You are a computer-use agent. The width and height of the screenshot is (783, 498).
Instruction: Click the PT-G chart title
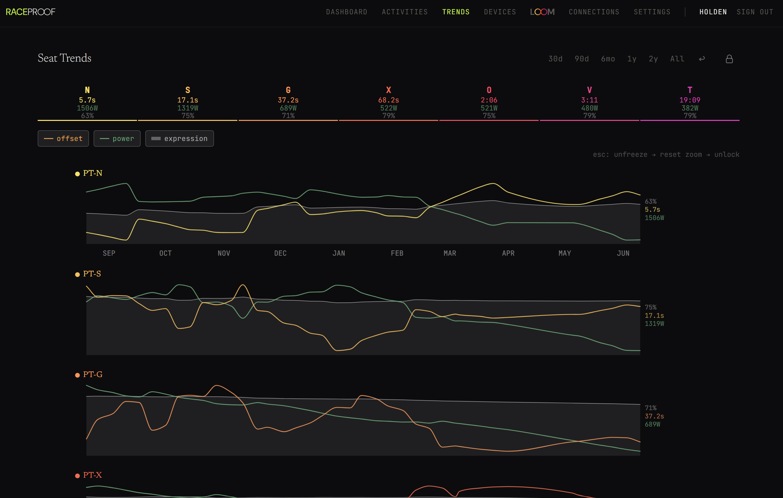(x=93, y=374)
